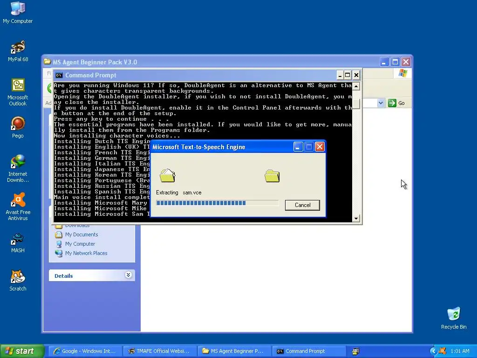Open My Computer desktop icon
477x358 pixels.
click(x=18, y=12)
